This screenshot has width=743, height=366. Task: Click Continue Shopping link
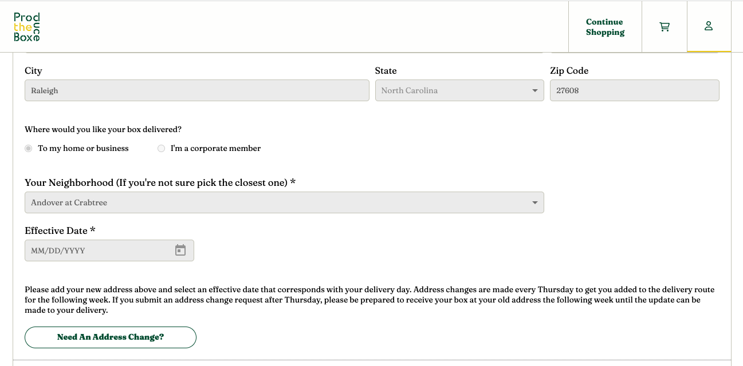(x=605, y=27)
